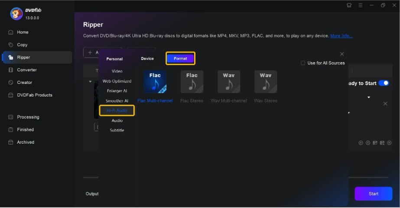
Task: Select the Video category
Action: 117,71
